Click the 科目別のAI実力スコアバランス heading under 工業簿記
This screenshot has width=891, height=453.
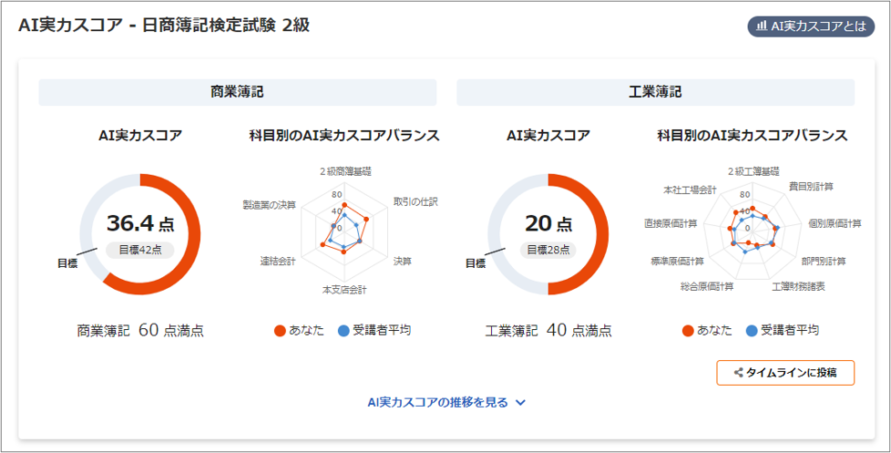(x=753, y=137)
